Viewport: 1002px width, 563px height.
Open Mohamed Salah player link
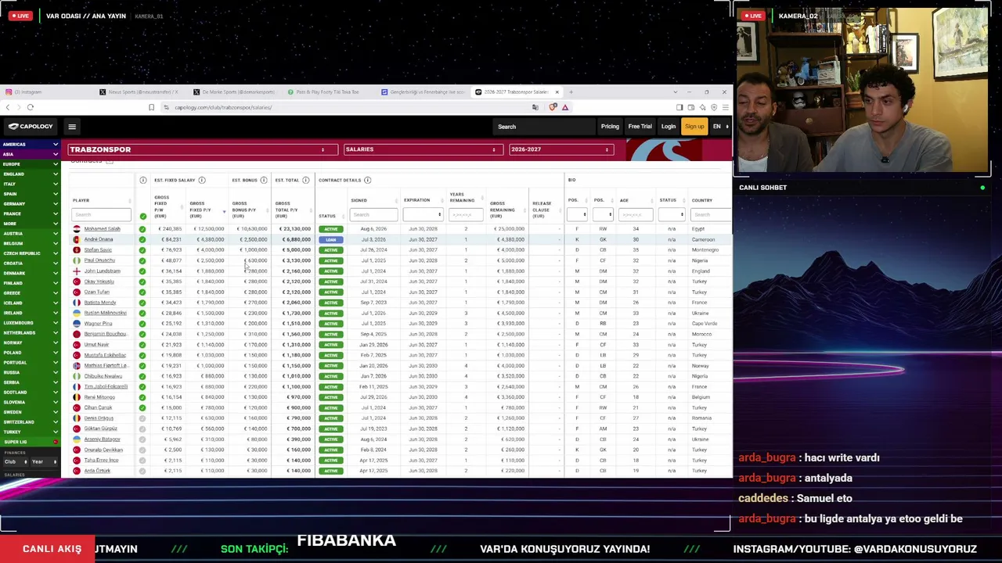pyautogui.click(x=103, y=229)
